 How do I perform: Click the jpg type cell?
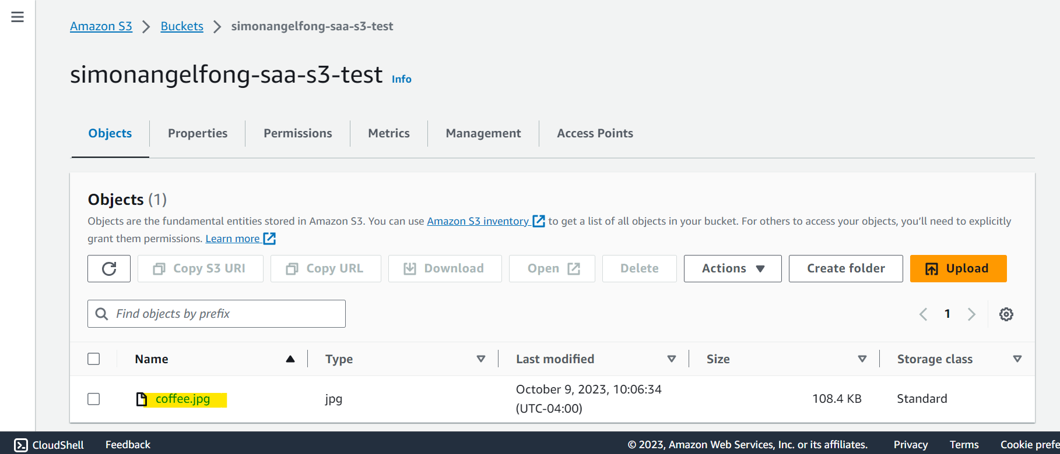[x=334, y=399]
